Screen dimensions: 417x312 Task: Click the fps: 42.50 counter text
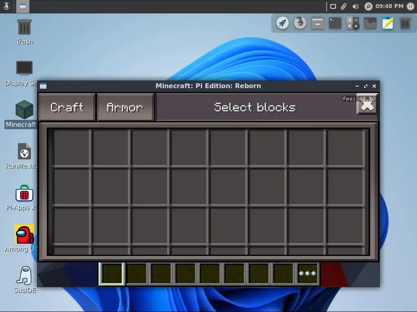[x=359, y=99]
